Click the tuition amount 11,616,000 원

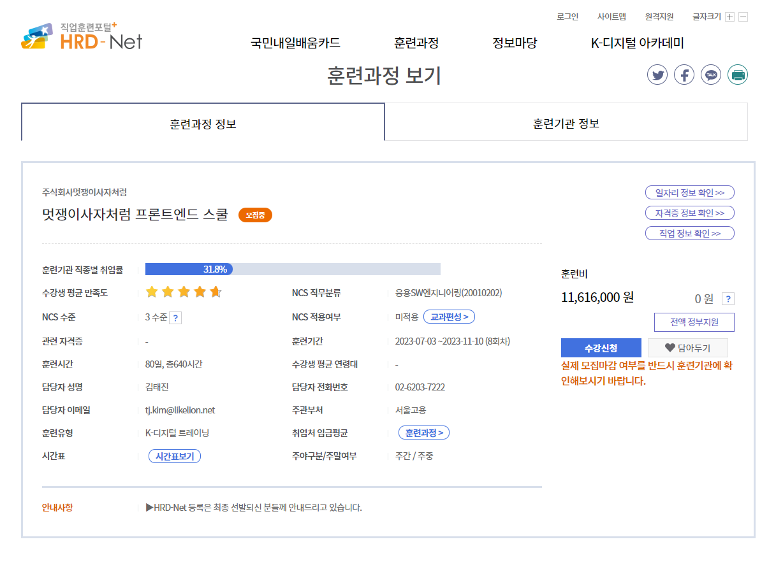pos(597,297)
